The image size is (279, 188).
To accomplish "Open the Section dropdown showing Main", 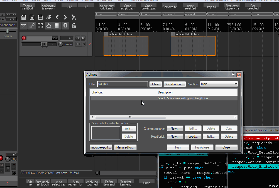I will pos(219,84).
